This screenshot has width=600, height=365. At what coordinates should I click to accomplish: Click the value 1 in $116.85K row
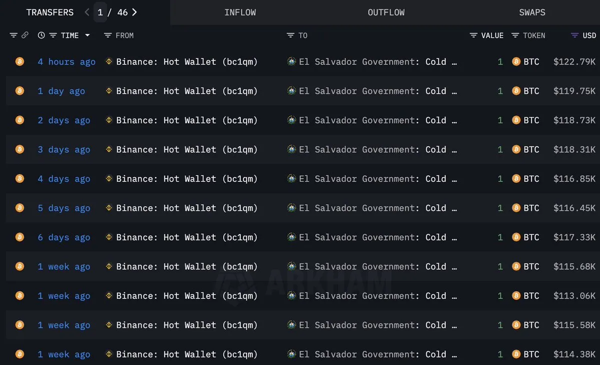click(500, 179)
